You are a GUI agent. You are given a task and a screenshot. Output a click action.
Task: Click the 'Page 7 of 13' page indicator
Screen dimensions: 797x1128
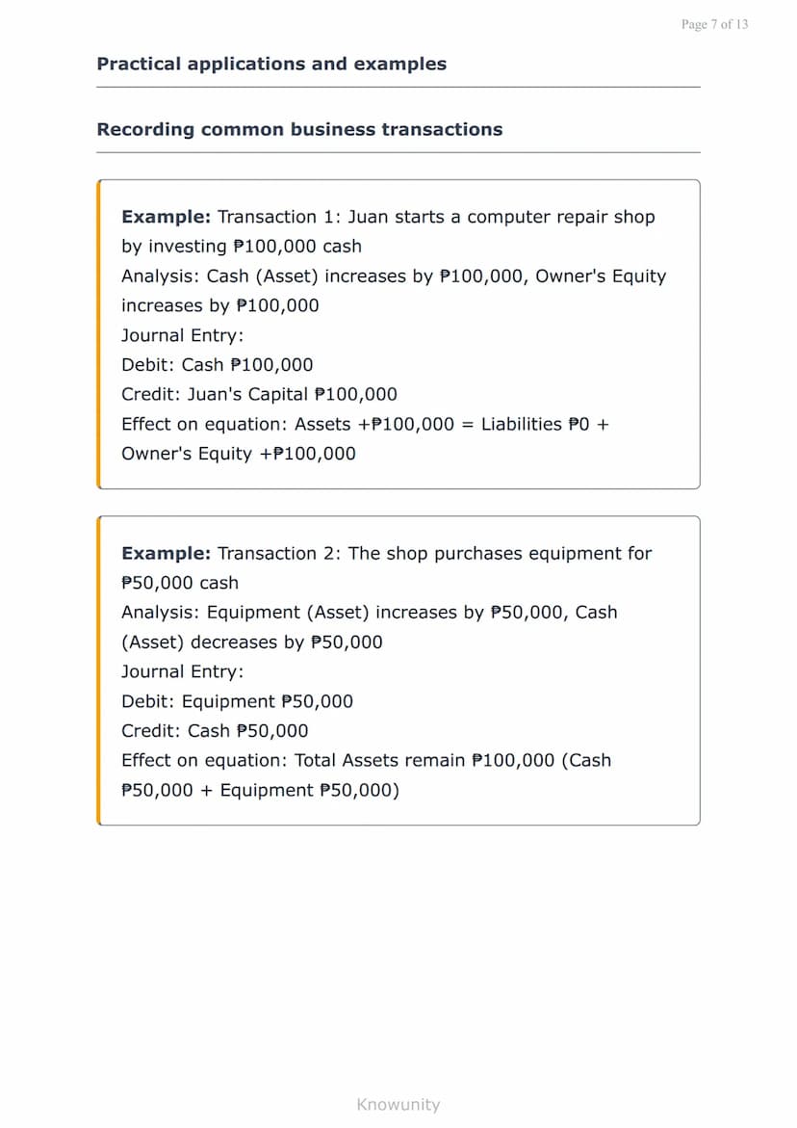point(714,24)
